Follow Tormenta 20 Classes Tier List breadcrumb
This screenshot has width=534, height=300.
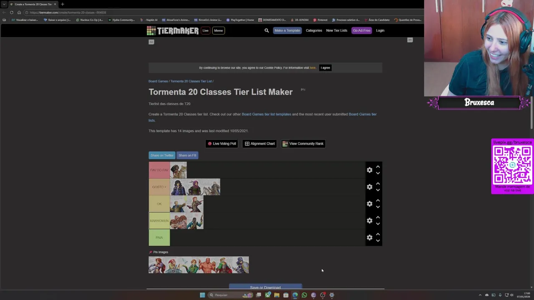[x=191, y=81]
